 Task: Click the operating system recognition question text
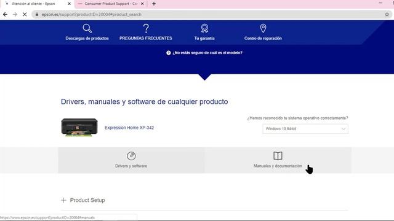coord(297,118)
